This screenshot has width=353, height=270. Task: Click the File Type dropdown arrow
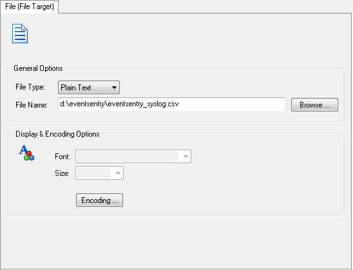point(115,88)
